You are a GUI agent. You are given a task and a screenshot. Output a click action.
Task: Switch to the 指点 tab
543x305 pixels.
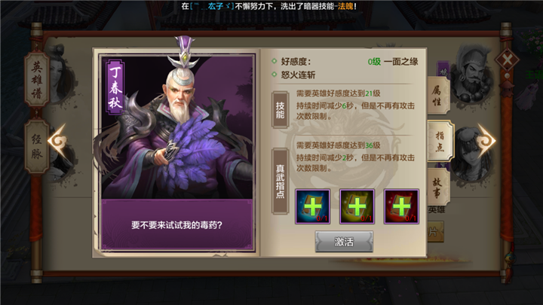(440, 141)
